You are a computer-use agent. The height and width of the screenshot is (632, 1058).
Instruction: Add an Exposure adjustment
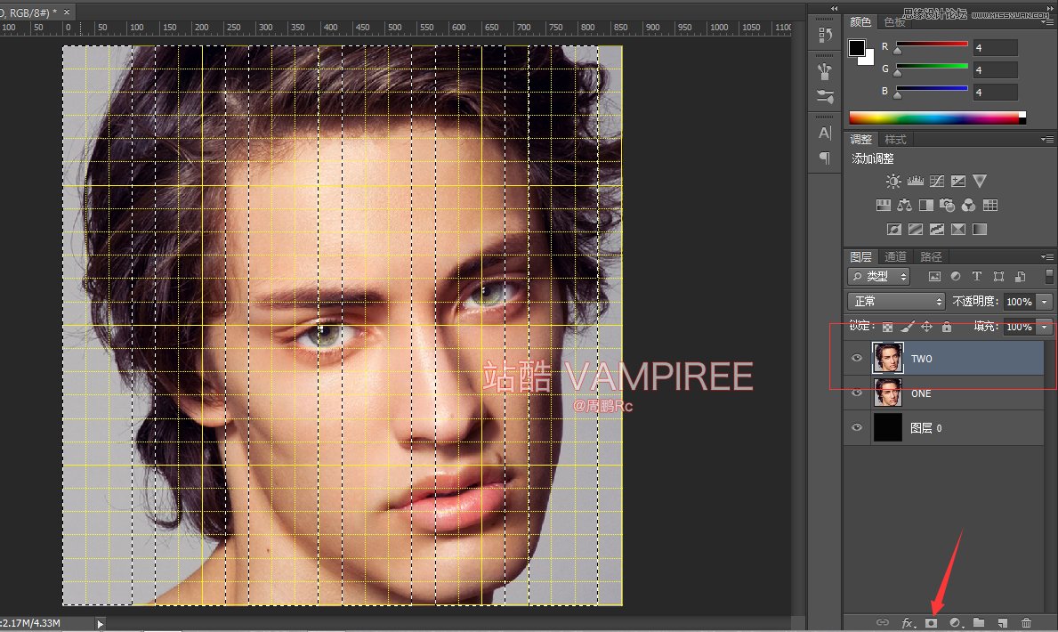(958, 181)
